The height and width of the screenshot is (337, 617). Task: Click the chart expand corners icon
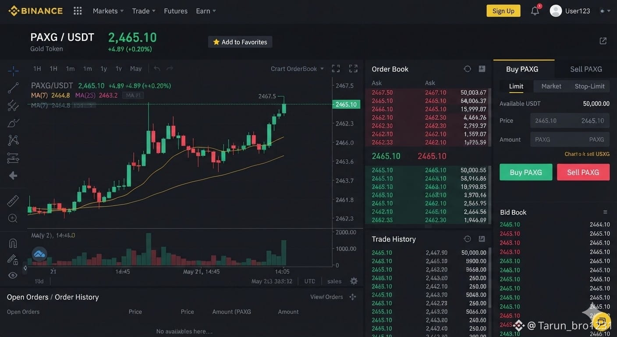336,68
